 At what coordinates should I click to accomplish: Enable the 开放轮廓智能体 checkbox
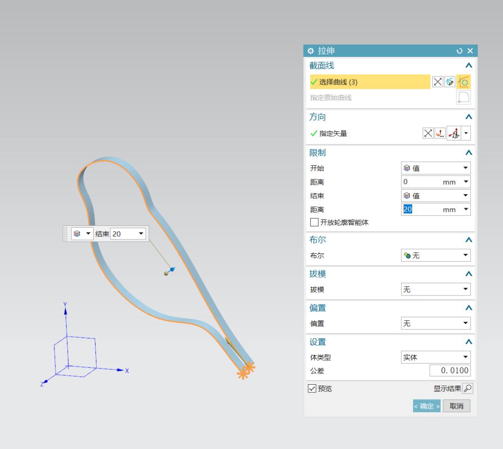click(x=314, y=222)
